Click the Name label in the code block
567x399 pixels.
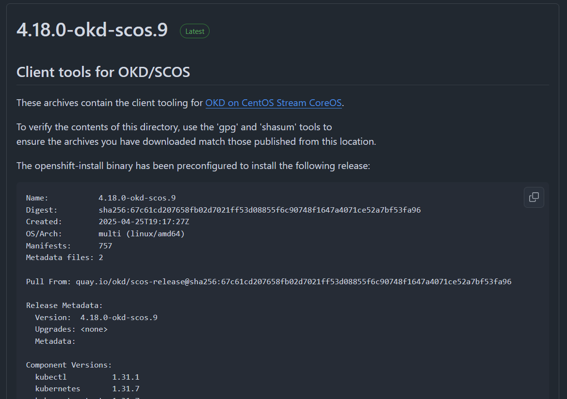coord(37,198)
